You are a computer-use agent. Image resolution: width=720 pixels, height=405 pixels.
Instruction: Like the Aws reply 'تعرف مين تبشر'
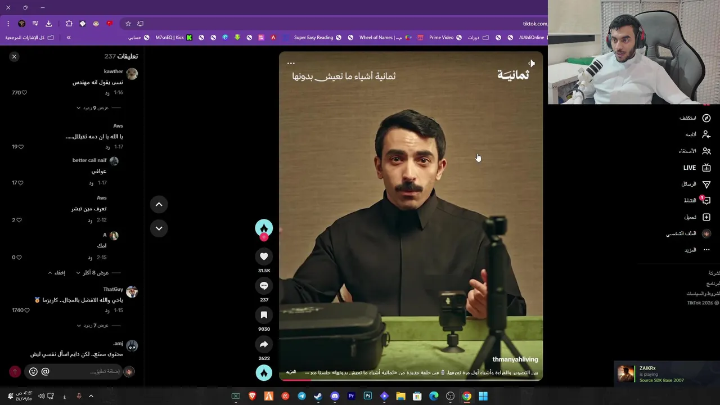click(x=19, y=220)
